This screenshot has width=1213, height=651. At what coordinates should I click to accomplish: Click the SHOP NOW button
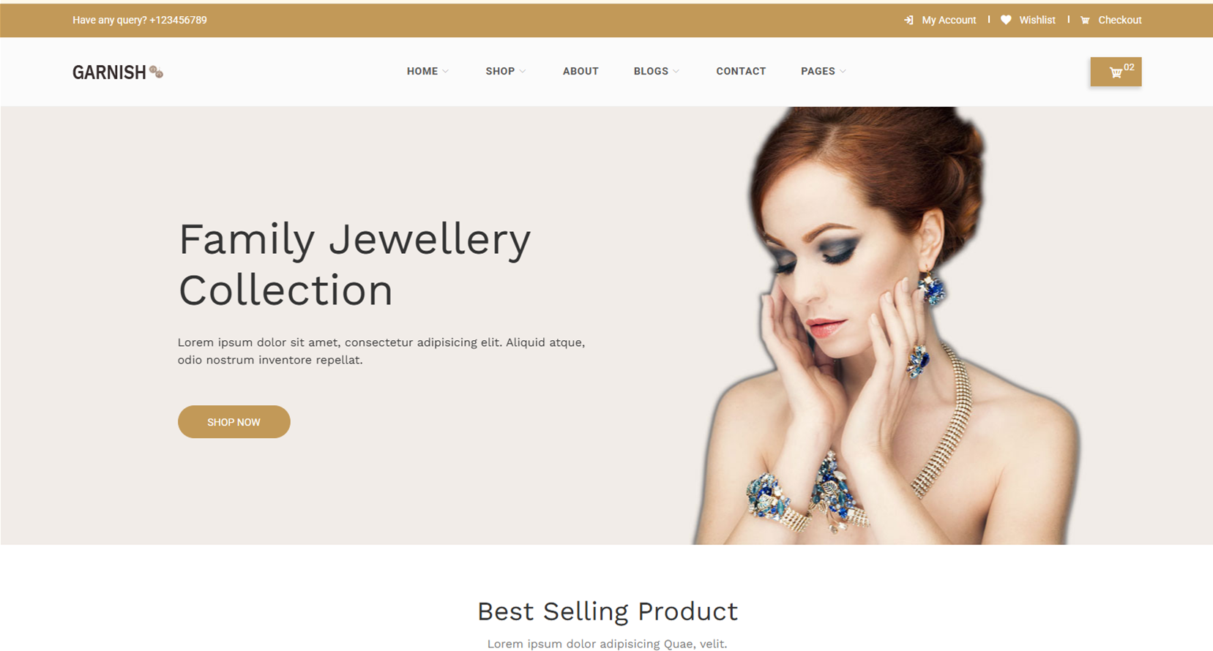point(234,422)
